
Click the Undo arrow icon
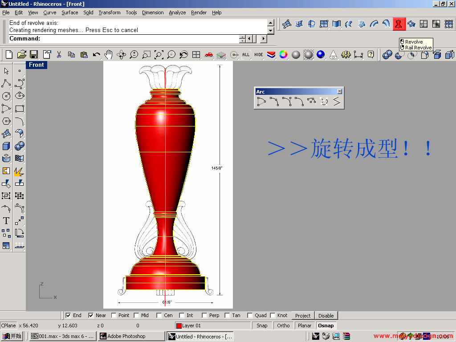click(x=96, y=55)
